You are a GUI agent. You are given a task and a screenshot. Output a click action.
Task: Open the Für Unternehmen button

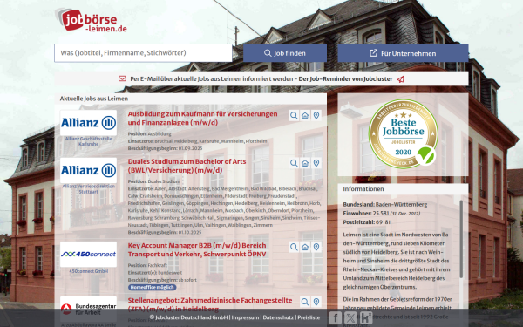coord(403,52)
